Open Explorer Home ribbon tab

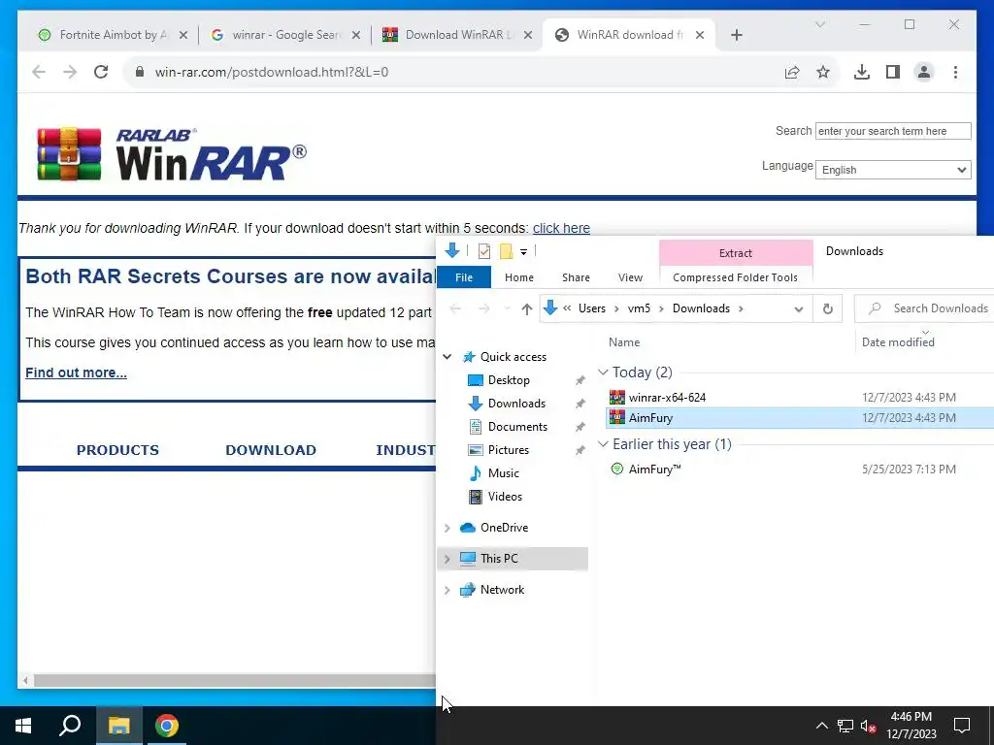519,277
